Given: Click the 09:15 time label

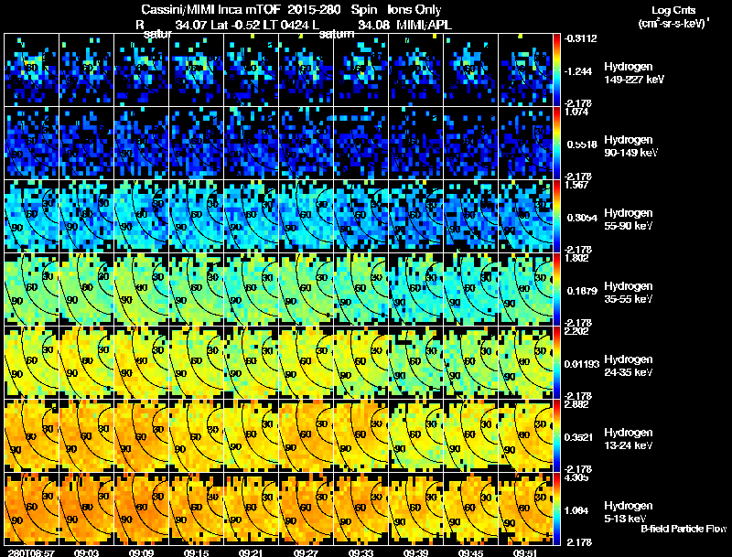Looking at the screenshot, I should 196,553.
